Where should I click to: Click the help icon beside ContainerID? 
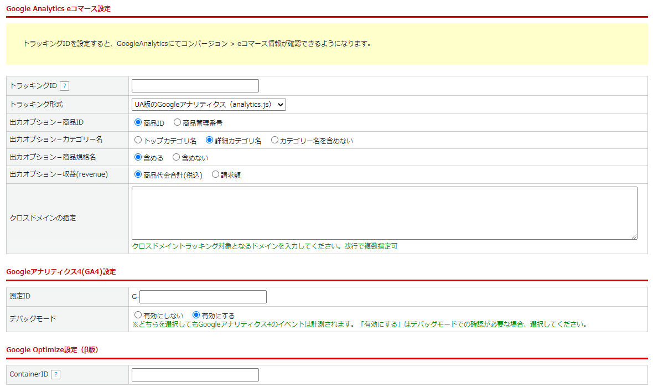[55, 375]
